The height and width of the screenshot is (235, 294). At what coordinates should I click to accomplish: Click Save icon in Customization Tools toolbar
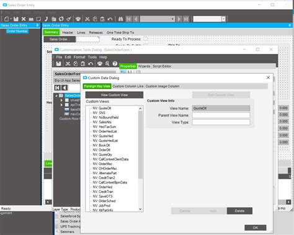click(58, 64)
